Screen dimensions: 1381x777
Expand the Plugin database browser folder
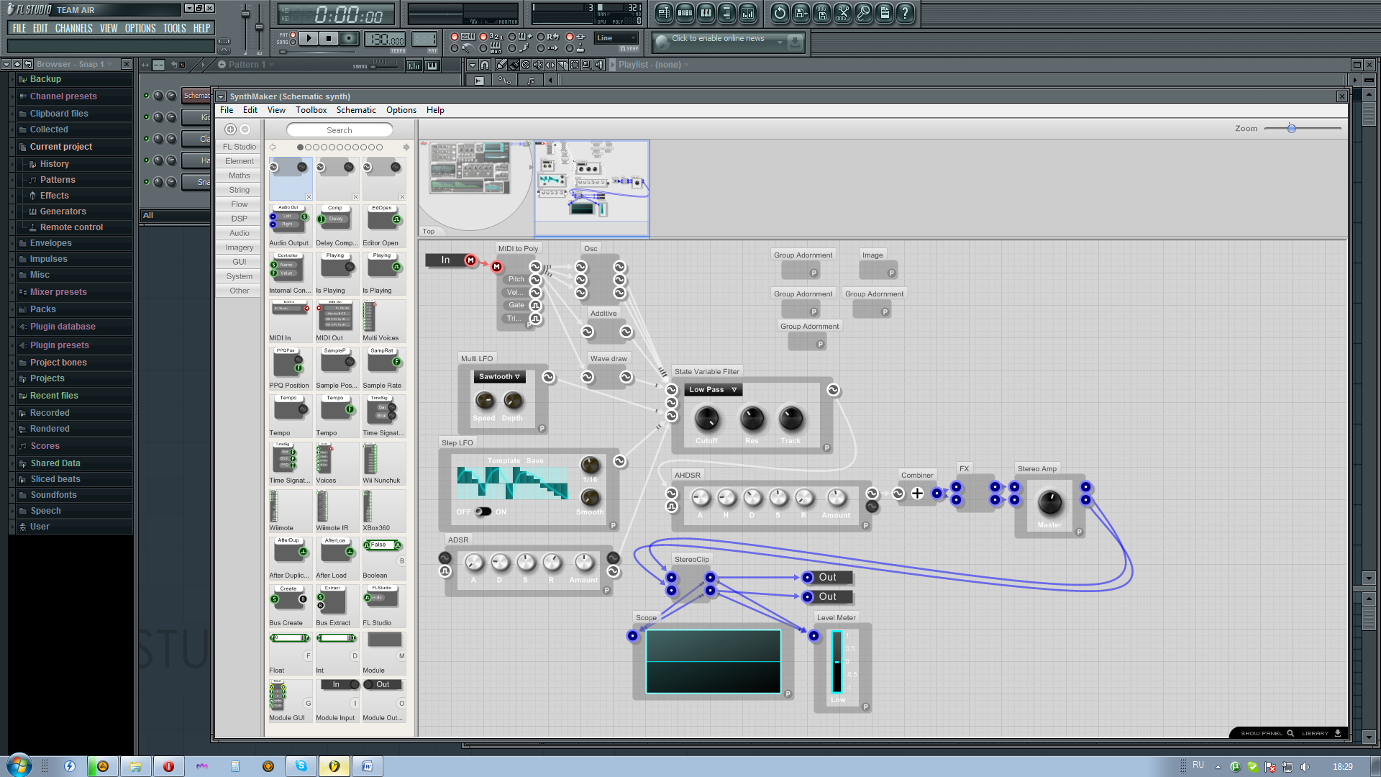[x=63, y=327]
